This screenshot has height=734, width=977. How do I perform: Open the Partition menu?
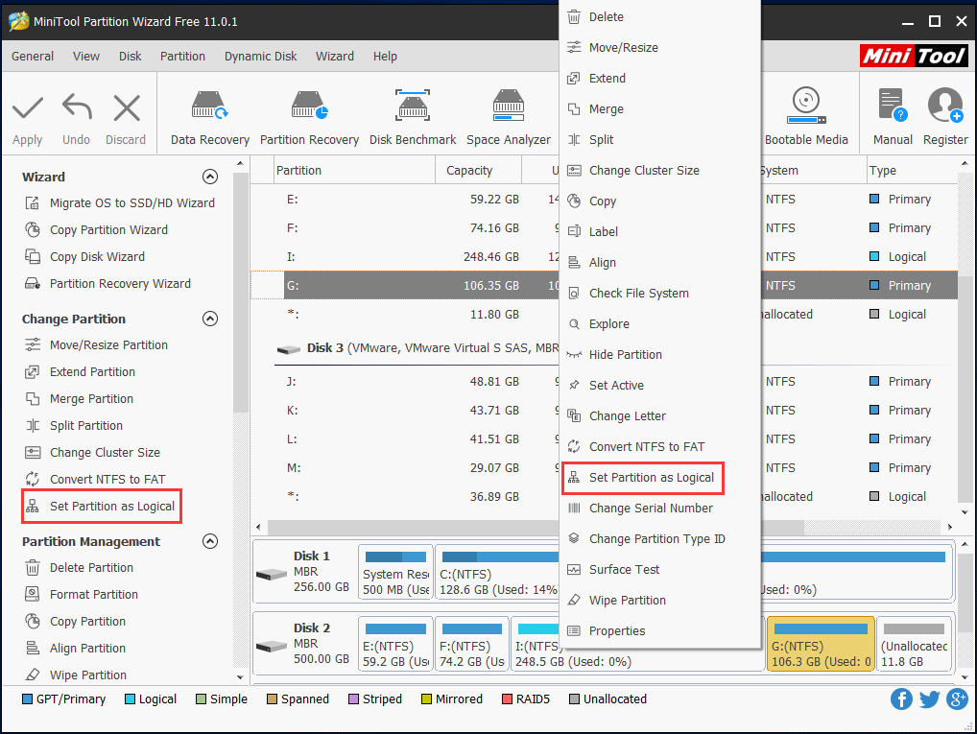click(x=182, y=56)
